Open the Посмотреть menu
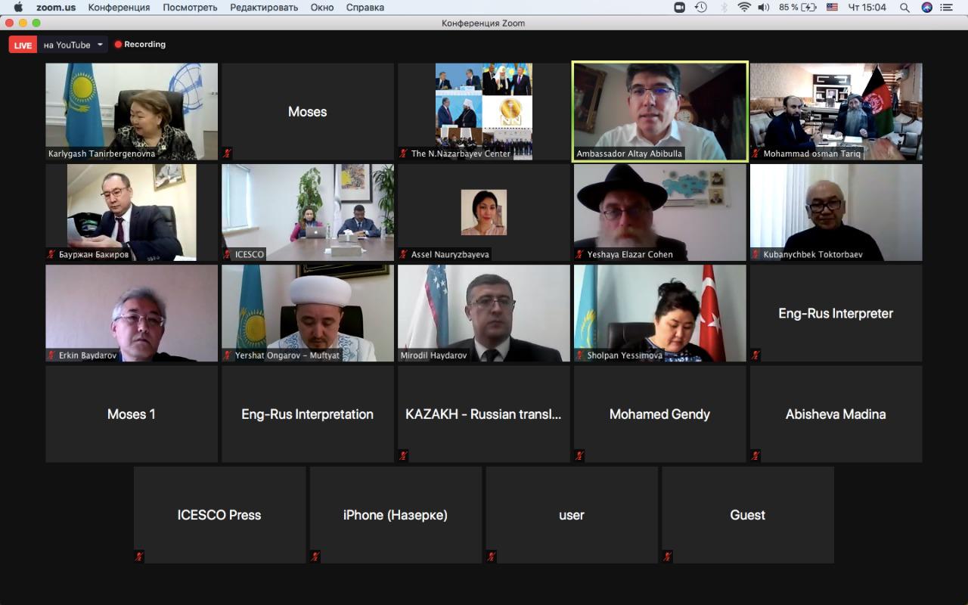This screenshot has width=968, height=605. pyautogui.click(x=190, y=8)
